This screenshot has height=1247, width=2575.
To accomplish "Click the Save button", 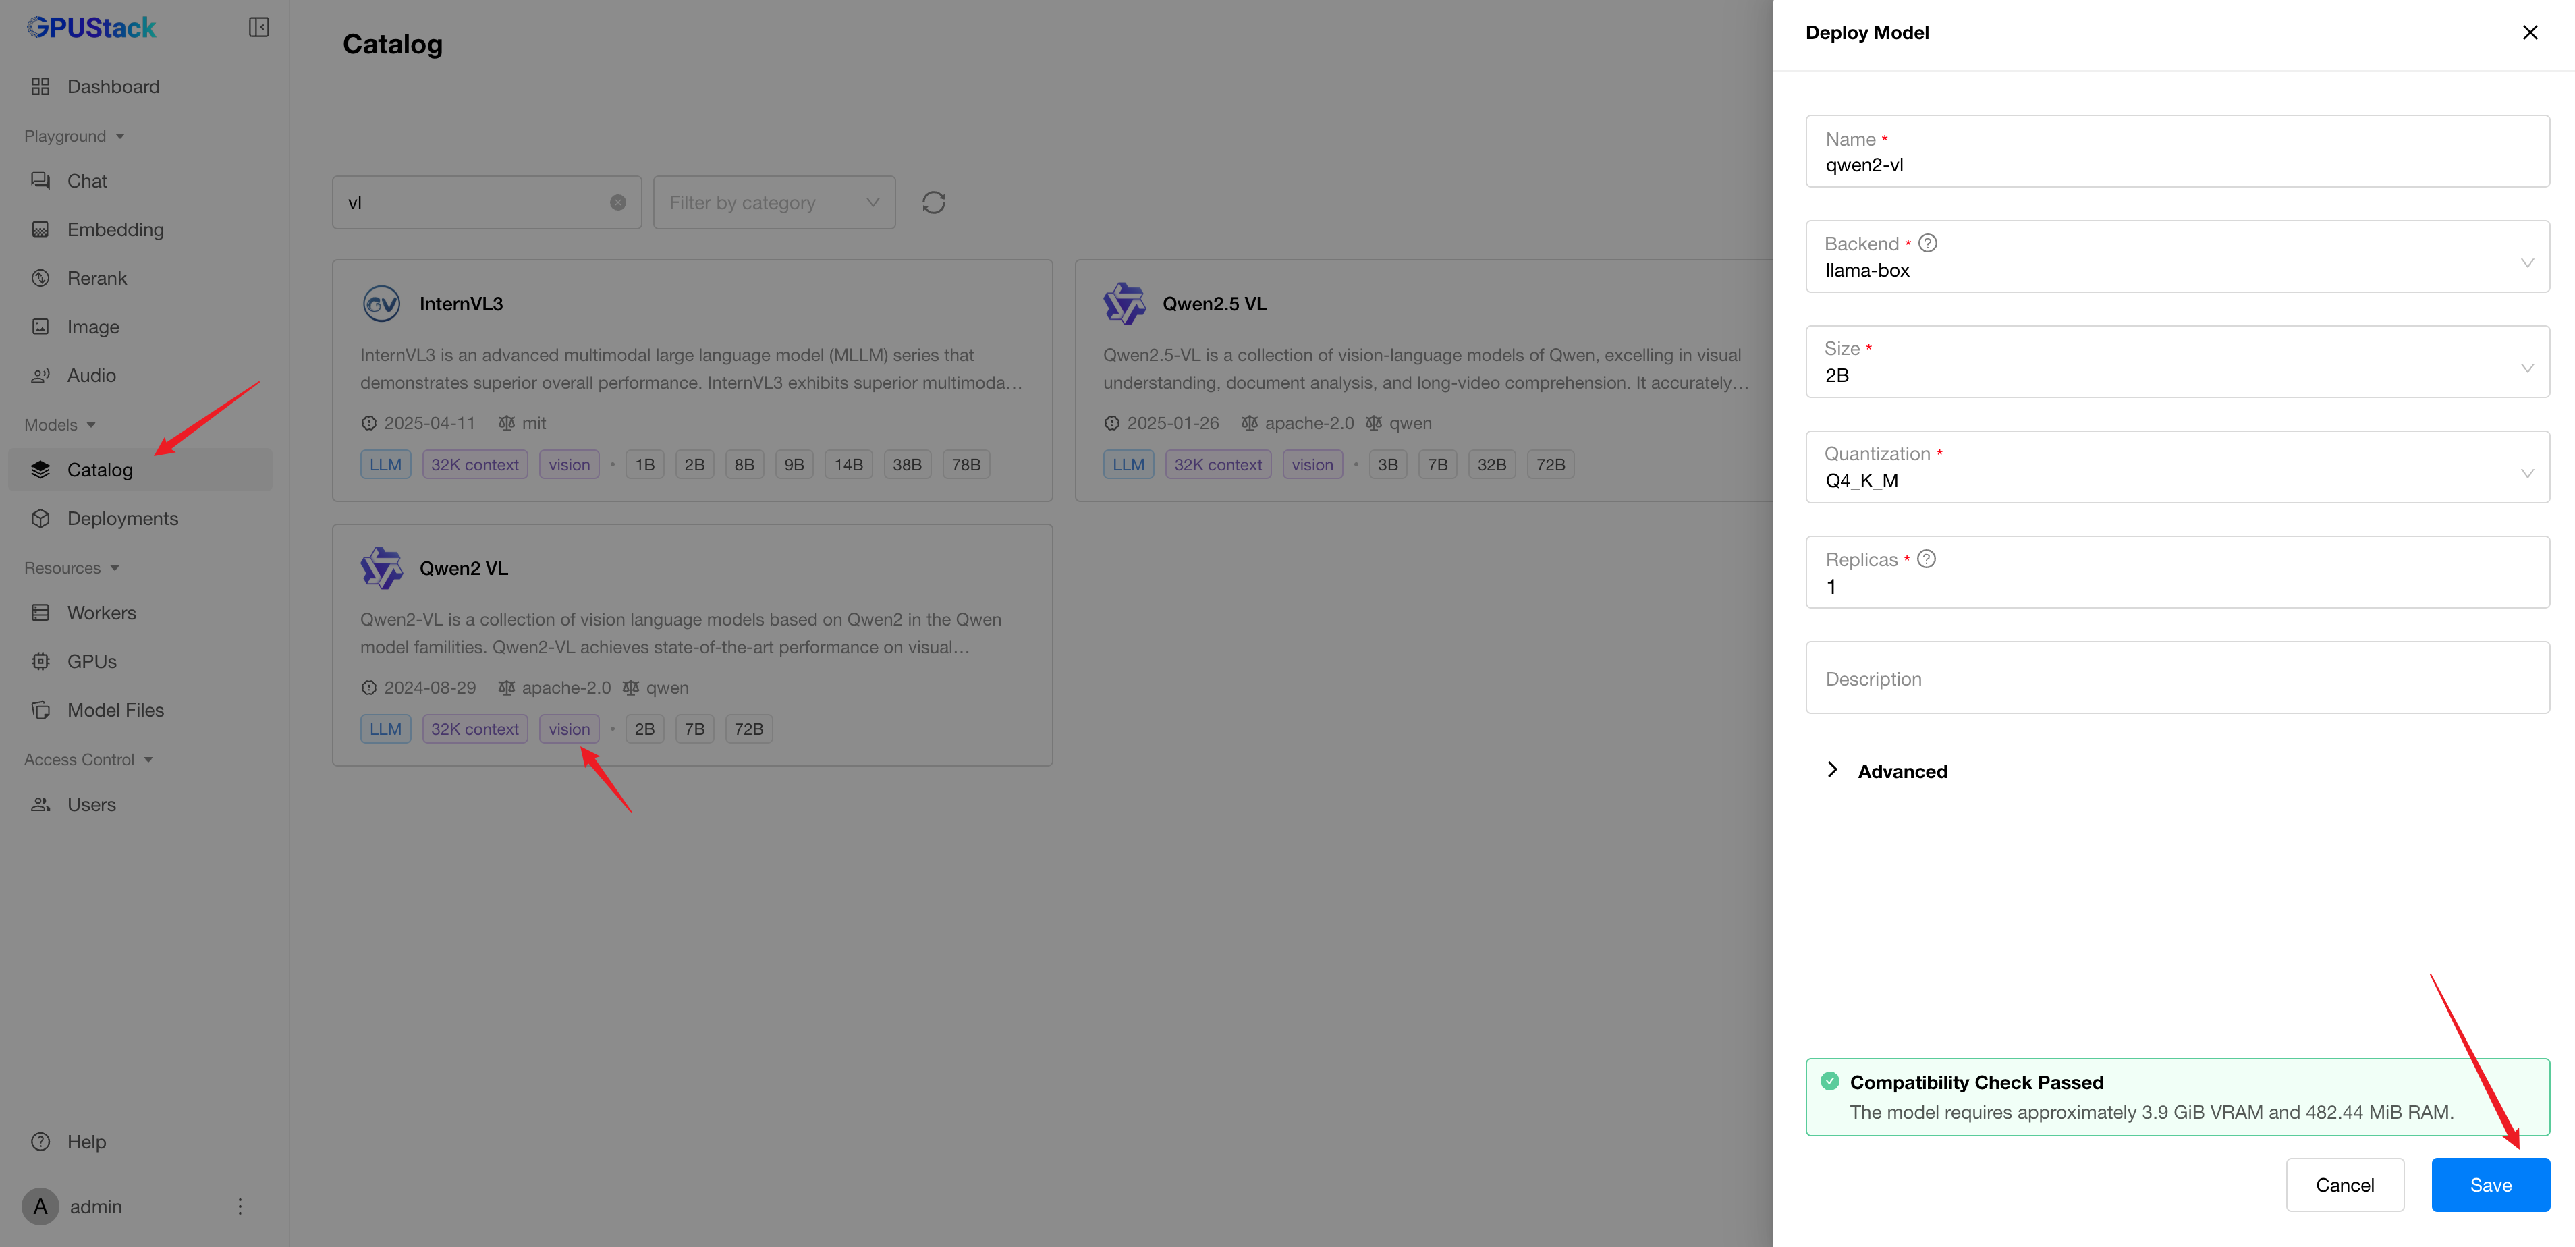I will (x=2489, y=1185).
